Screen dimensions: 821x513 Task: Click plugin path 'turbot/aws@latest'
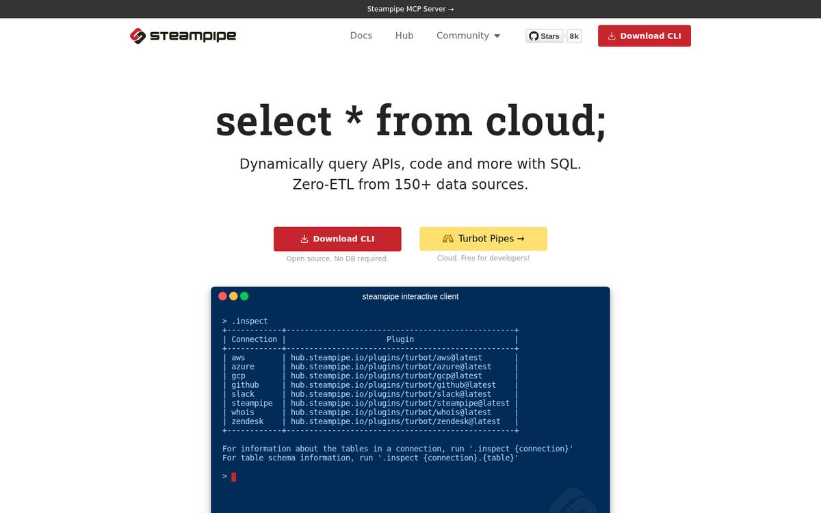pos(387,358)
